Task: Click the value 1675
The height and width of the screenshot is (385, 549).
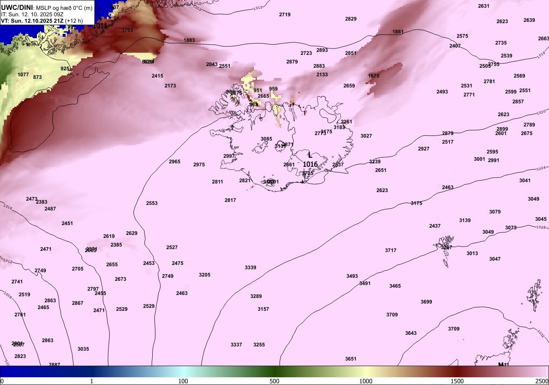Action: click(374, 76)
